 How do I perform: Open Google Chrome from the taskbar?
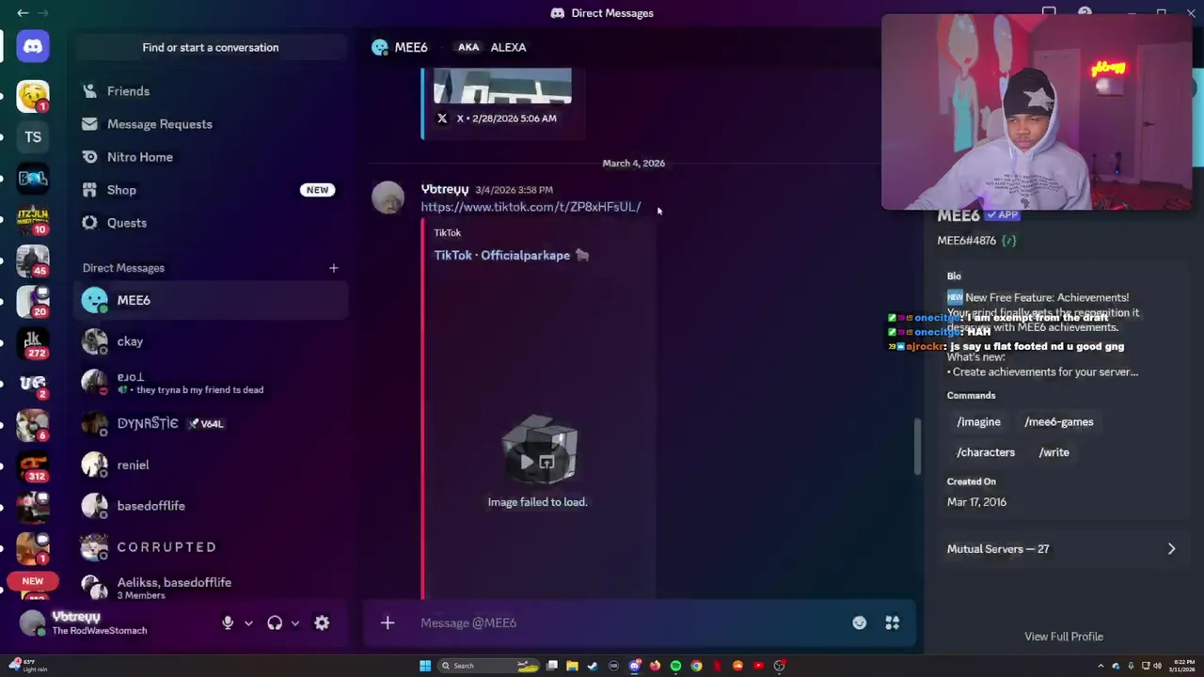696,666
